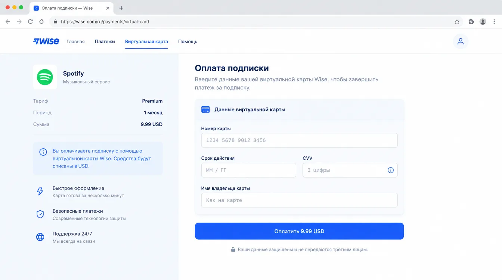This screenshot has width=502, height=280.
Task: Open the Chrome profile icon
Action: (x=483, y=22)
